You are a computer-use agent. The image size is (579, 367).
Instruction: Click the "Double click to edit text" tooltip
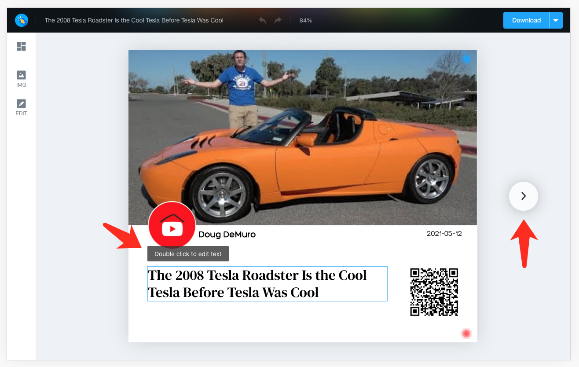point(188,254)
